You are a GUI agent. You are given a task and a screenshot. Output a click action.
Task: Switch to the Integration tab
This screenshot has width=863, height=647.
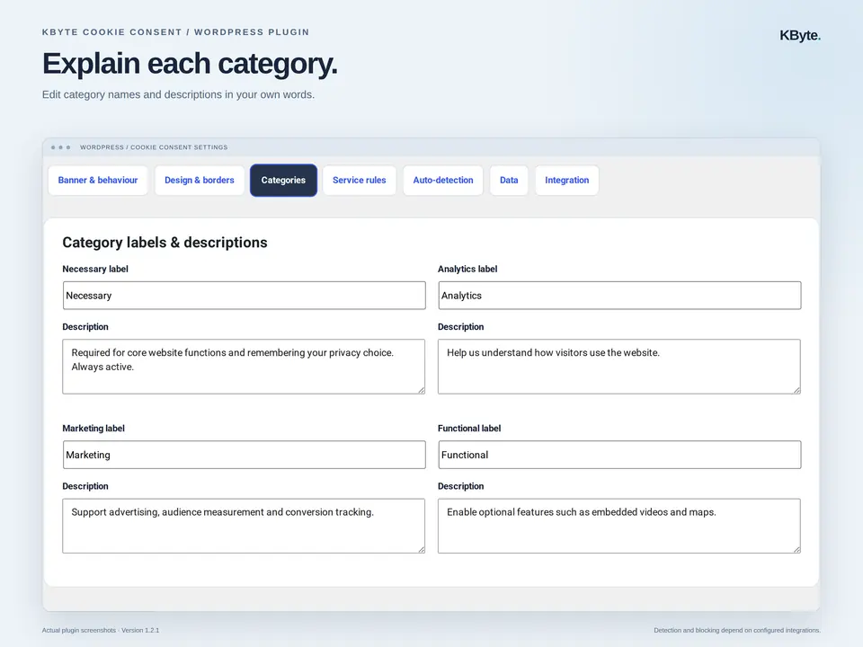tap(567, 181)
